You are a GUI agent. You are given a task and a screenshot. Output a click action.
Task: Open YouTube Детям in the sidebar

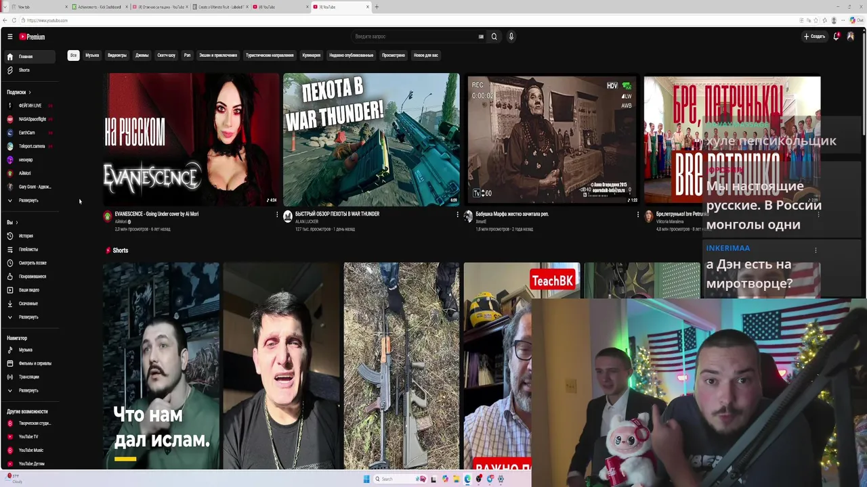31,464
